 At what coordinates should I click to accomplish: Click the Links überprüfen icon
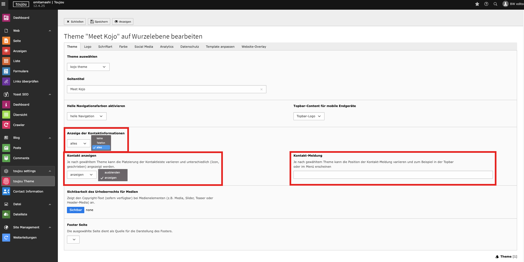point(6,81)
